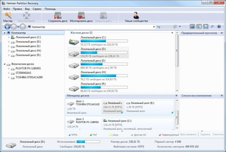Click the Linux legend entry
This screenshot has height=152, width=226.
tap(114, 135)
